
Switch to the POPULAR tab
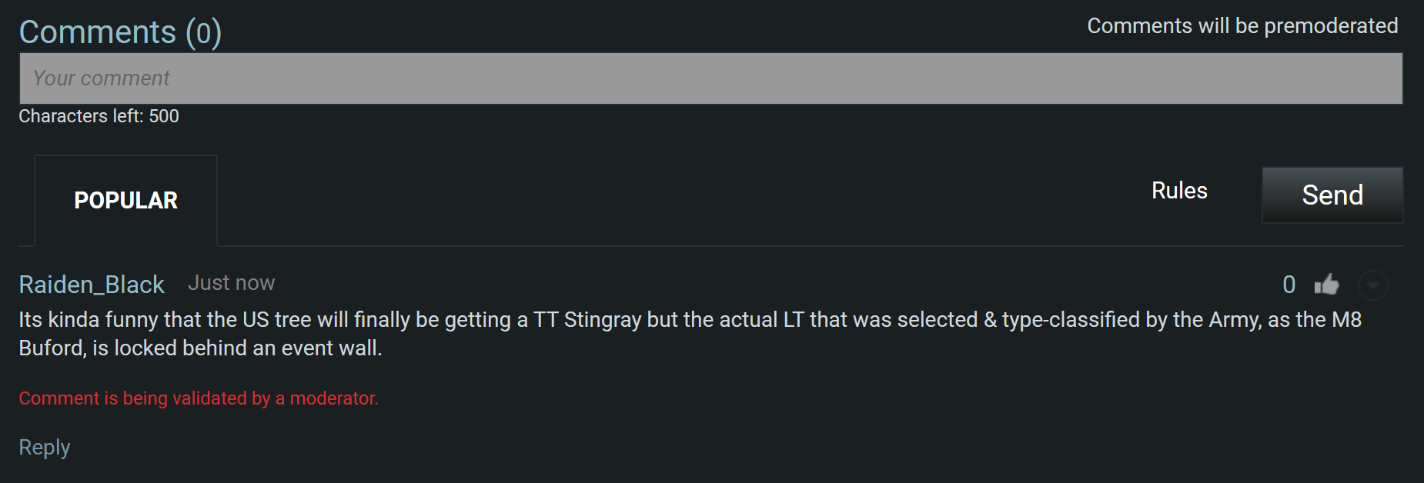coord(125,201)
